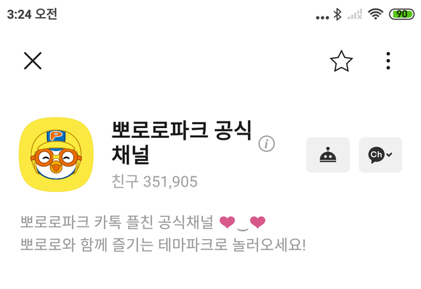Tap the first pink heart emoji in description

[227, 222]
